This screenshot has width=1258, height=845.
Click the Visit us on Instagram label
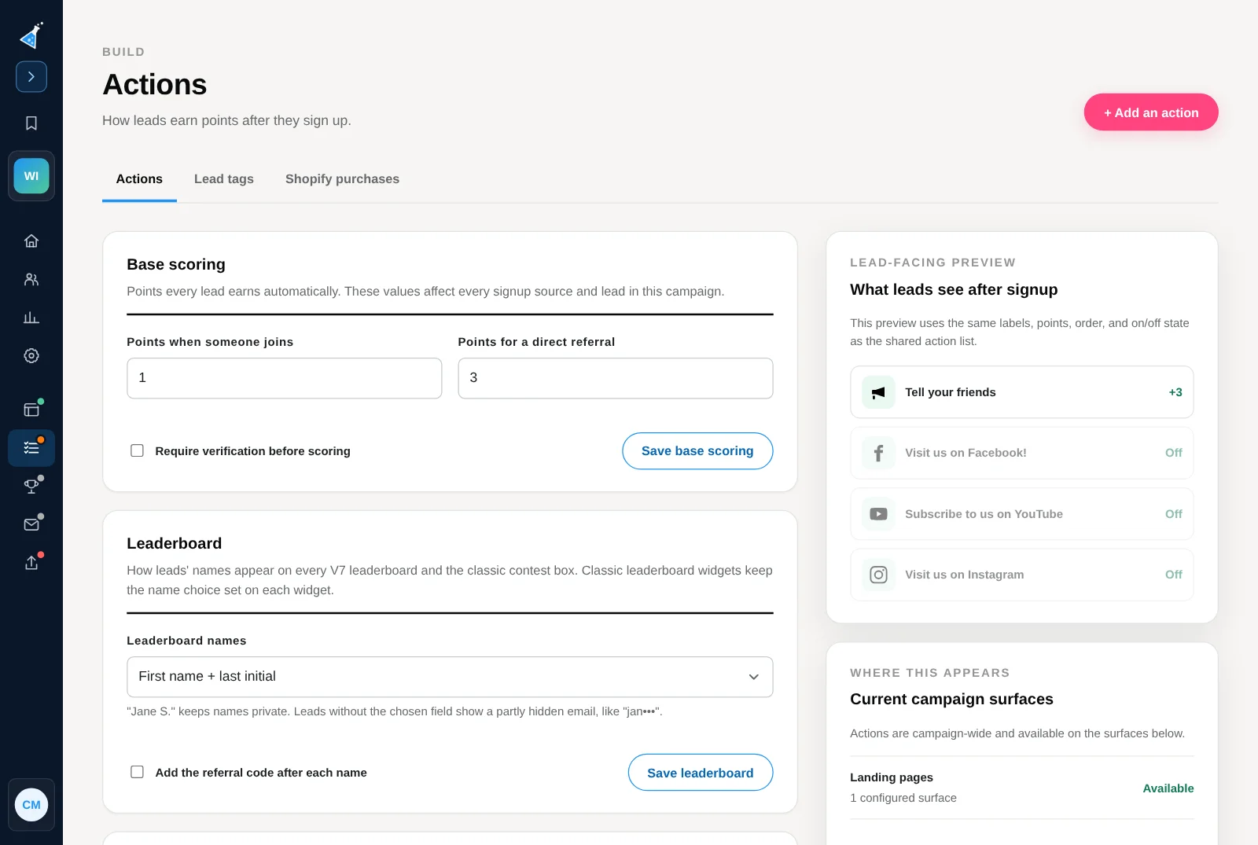pyautogui.click(x=964, y=575)
